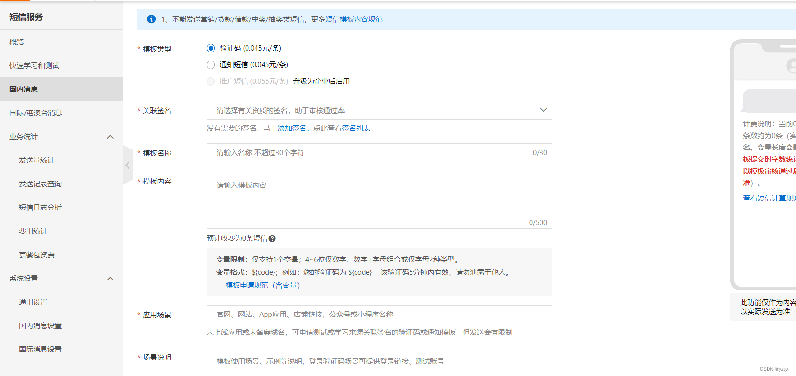Click the info icon in the notice banner

click(x=151, y=19)
